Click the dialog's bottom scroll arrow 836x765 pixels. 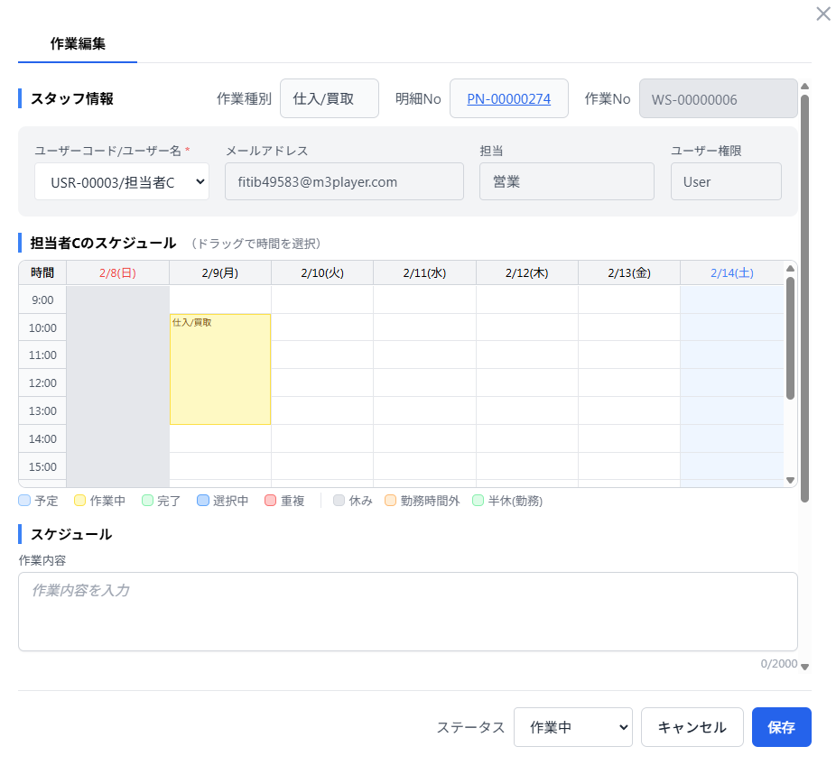[x=804, y=668]
